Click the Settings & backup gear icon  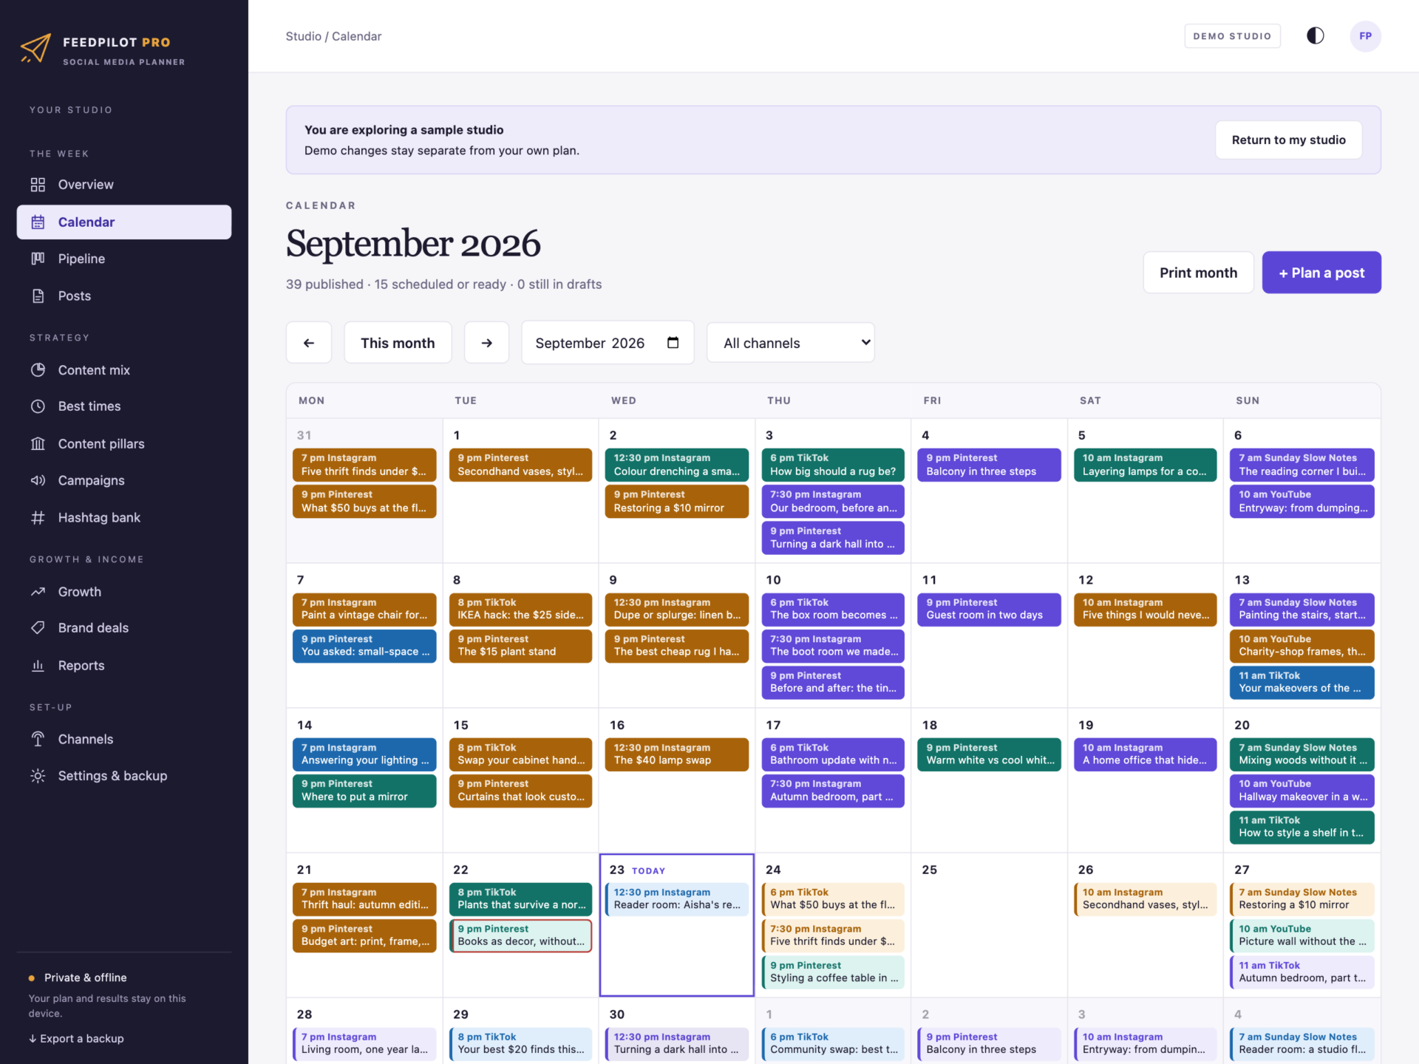(x=38, y=776)
